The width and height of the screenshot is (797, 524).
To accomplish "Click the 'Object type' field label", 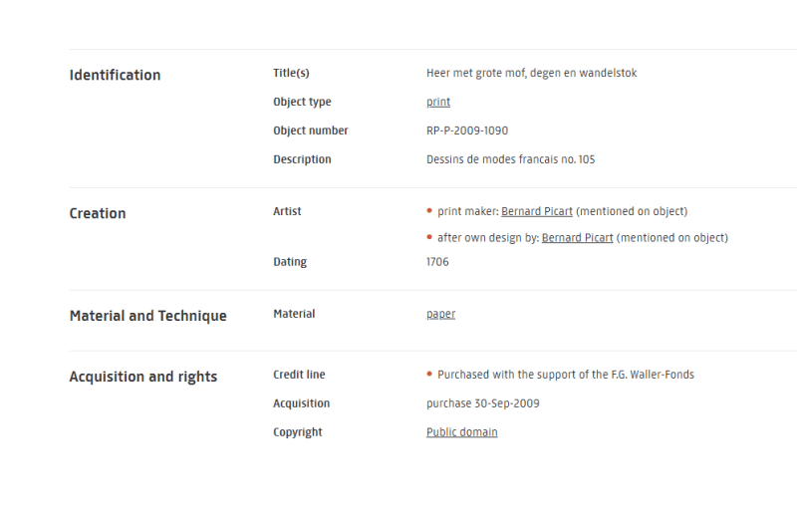I will click(x=302, y=102).
